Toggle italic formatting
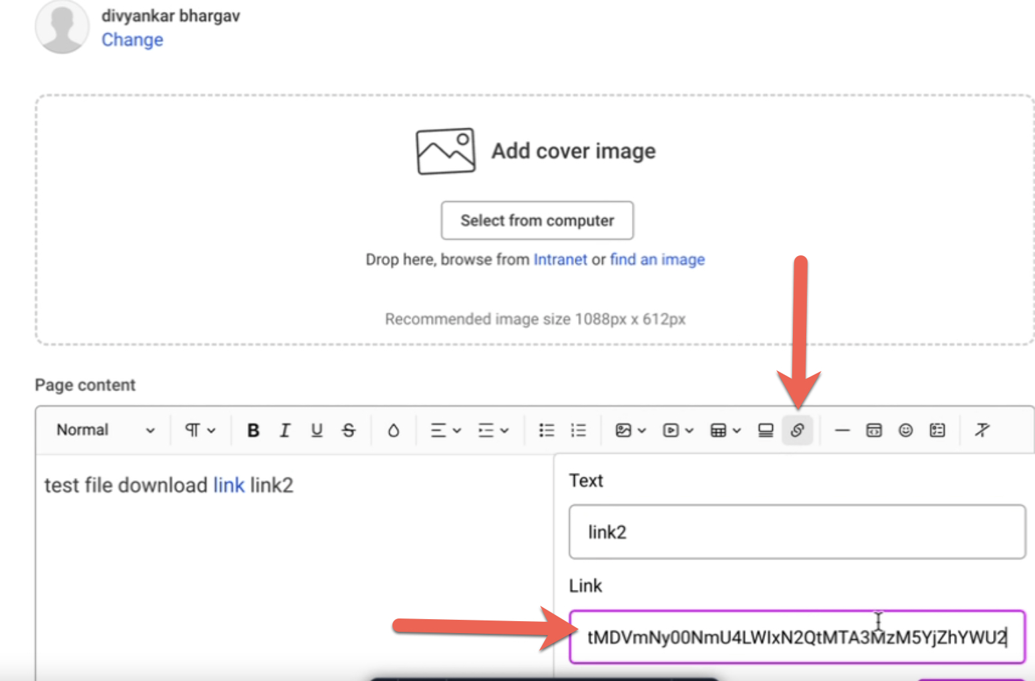This screenshot has height=681, width=1035. pyautogui.click(x=285, y=430)
